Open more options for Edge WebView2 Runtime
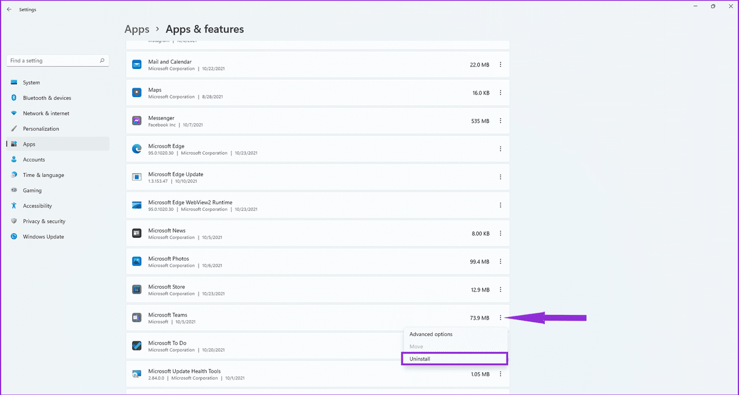The image size is (739, 395). click(501, 205)
